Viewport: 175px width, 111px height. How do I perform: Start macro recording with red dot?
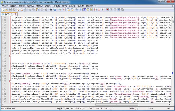(107, 10)
